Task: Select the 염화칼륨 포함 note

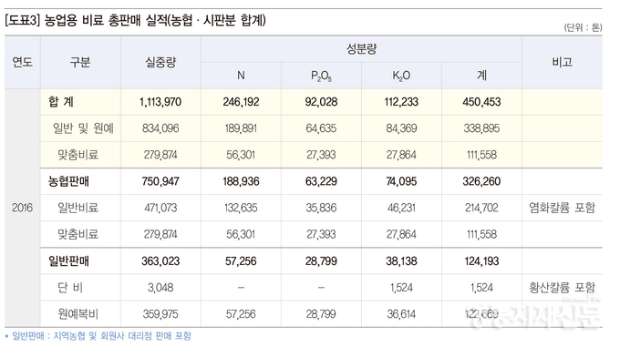Action: [x=562, y=208]
